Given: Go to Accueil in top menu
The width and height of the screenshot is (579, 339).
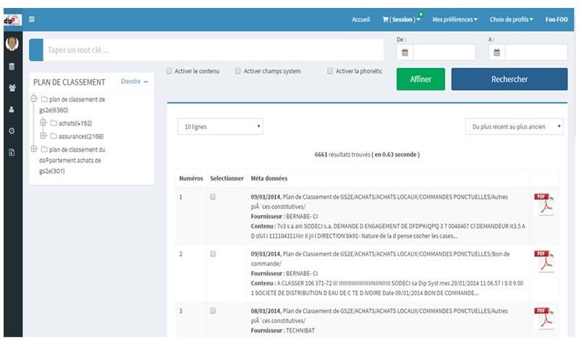Looking at the screenshot, I should [x=360, y=20].
